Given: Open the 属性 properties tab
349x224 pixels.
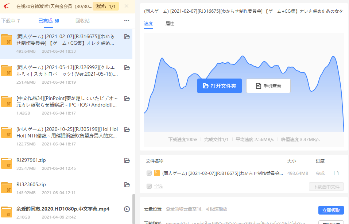Looking at the screenshot, I should click(x=170, y=24).
